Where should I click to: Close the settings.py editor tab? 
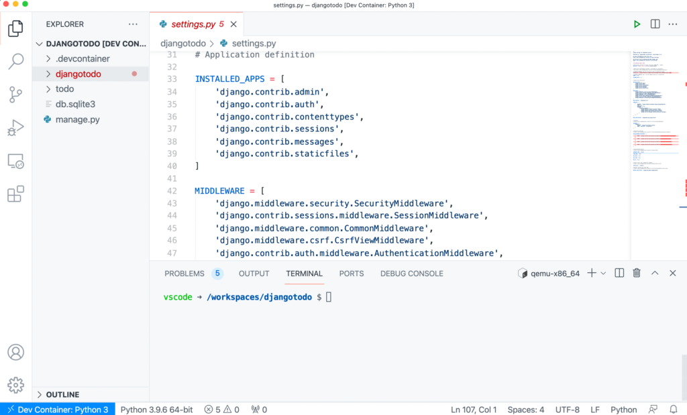[x=233, y=24]
